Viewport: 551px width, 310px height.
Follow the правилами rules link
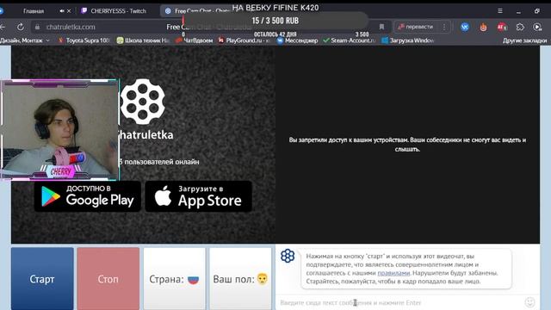click(x=393, y=273)
